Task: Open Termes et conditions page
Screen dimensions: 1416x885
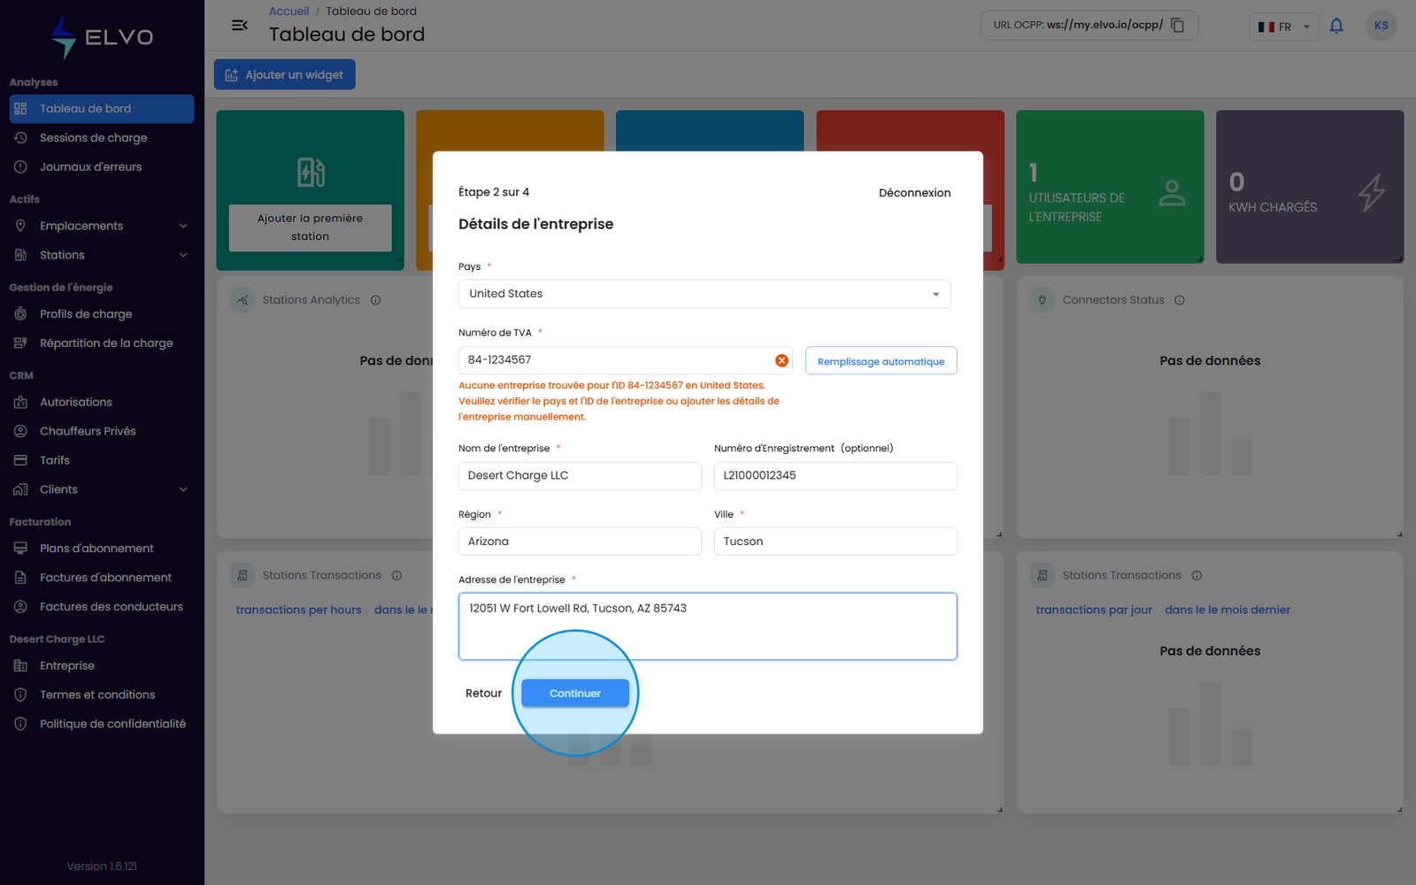Action: (102, 695)
